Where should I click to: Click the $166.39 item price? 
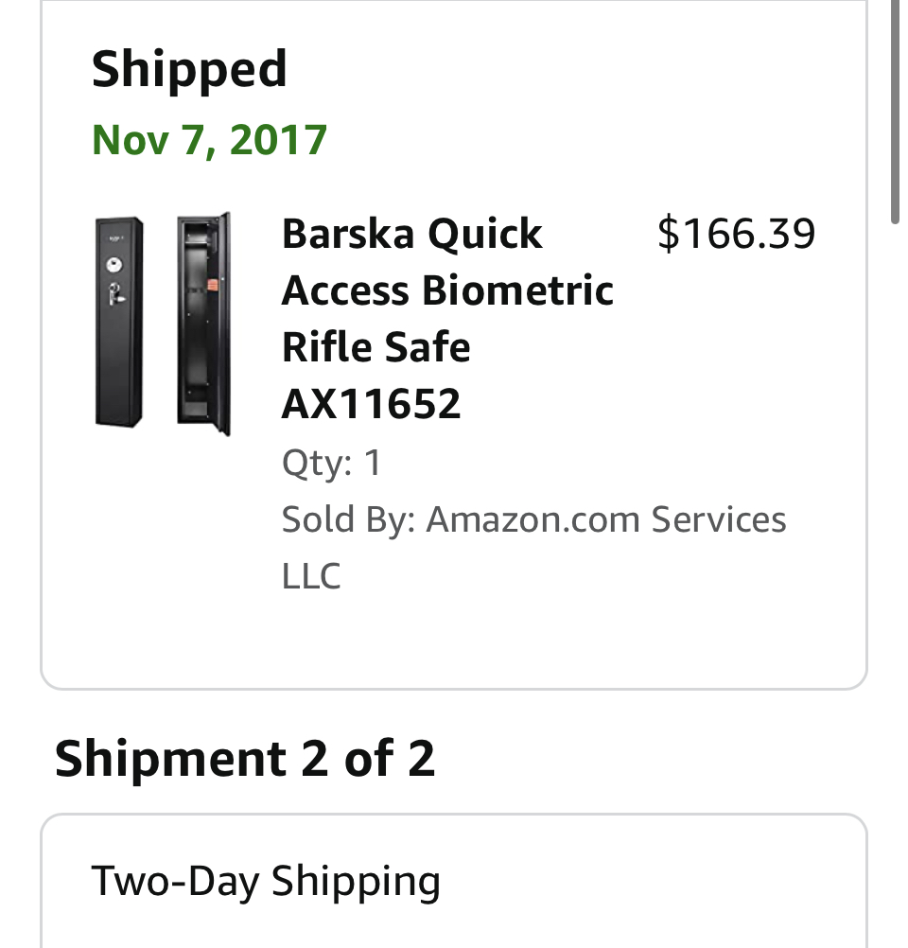736,233
